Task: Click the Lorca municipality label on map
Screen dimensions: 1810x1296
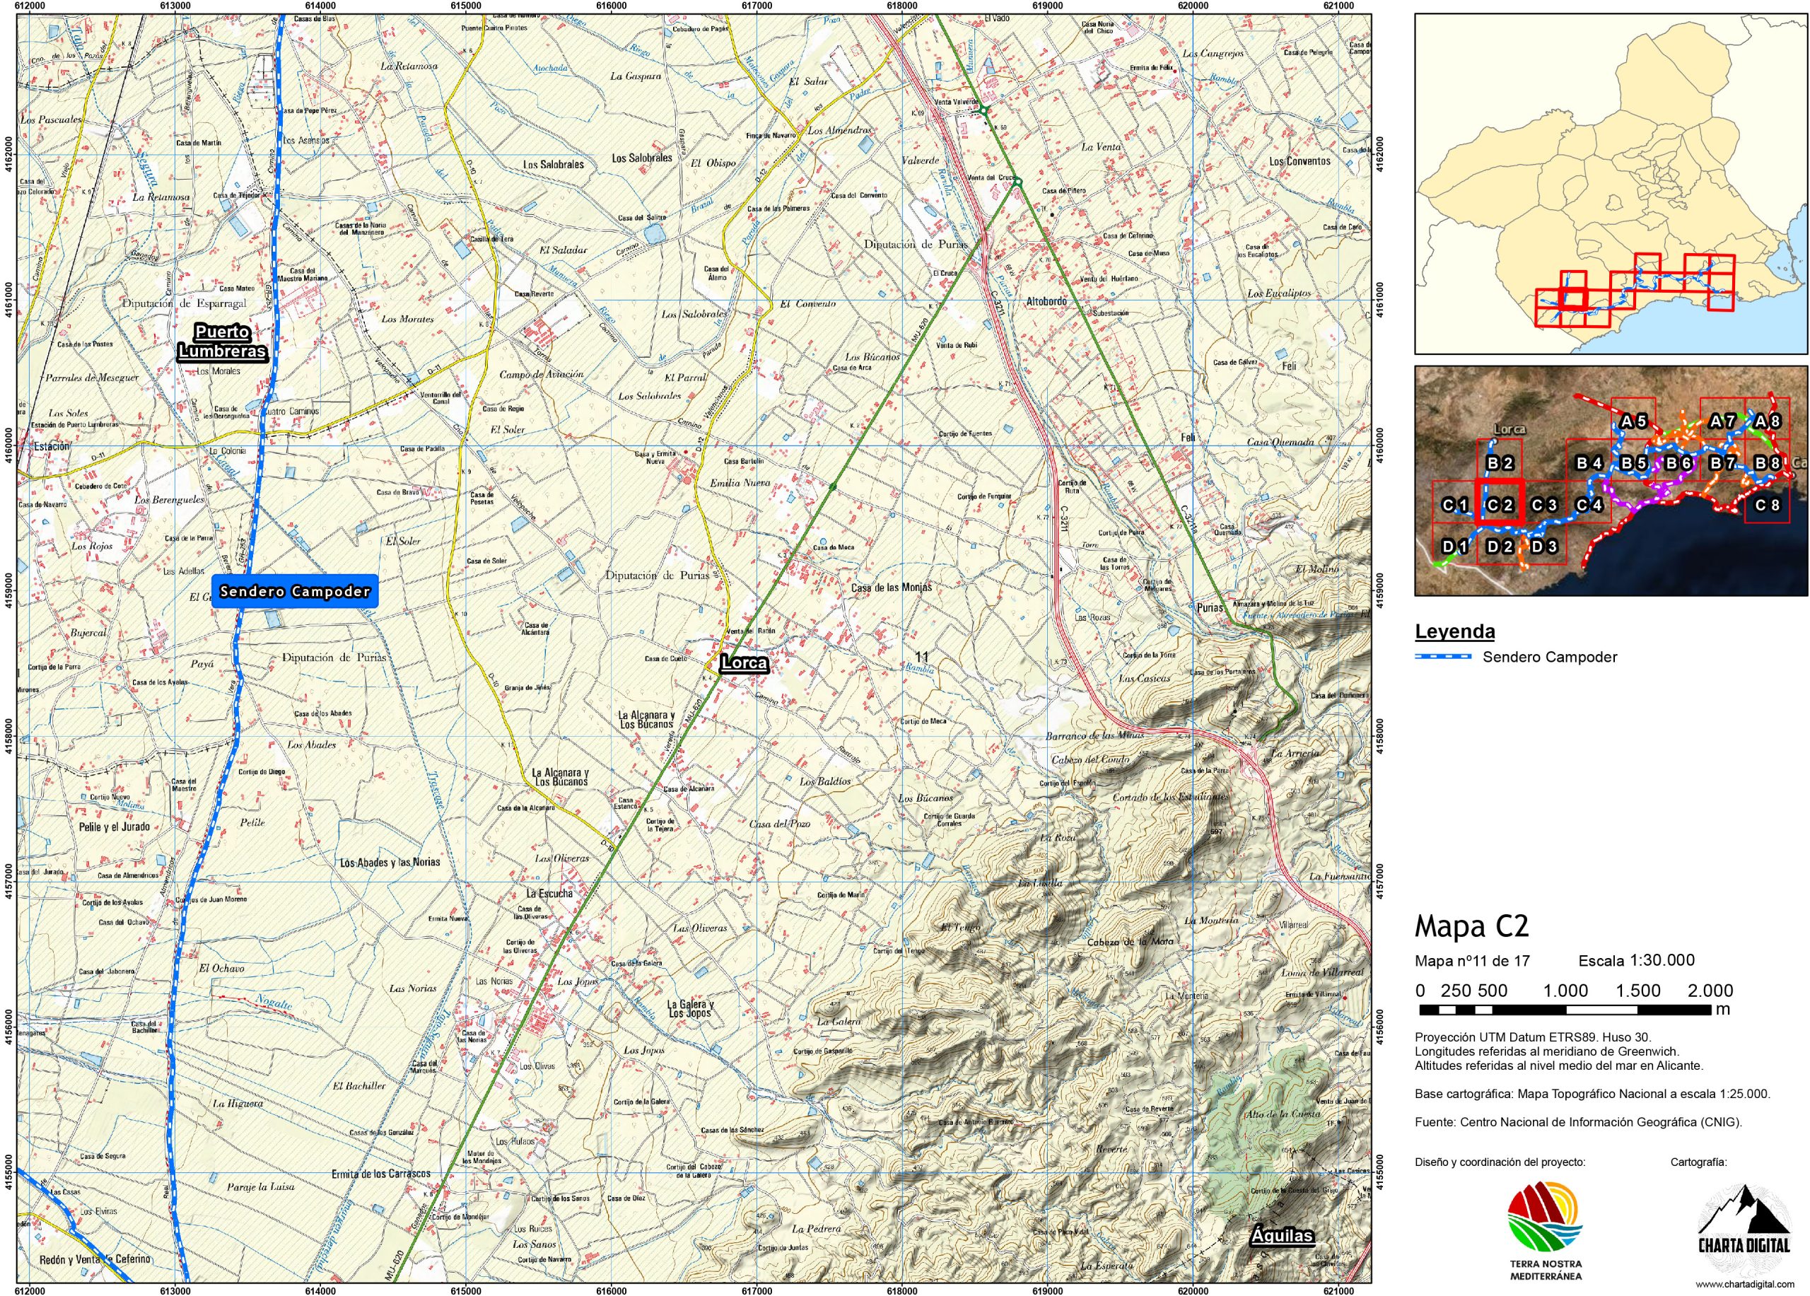Action: tap(744, 662)
